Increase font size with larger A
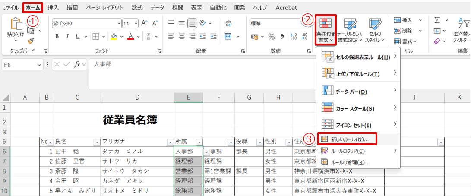The image size is (471, 196). coord(145,23)
